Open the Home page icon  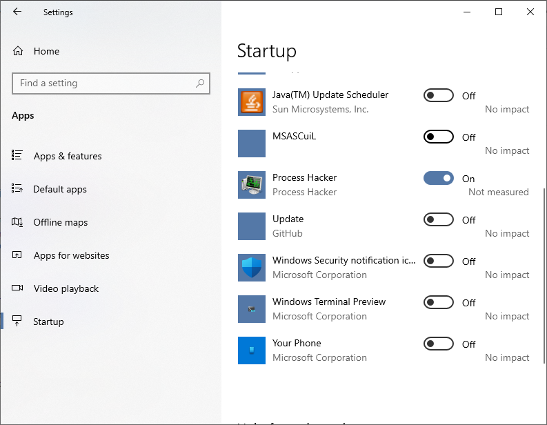tap(18, 51)
